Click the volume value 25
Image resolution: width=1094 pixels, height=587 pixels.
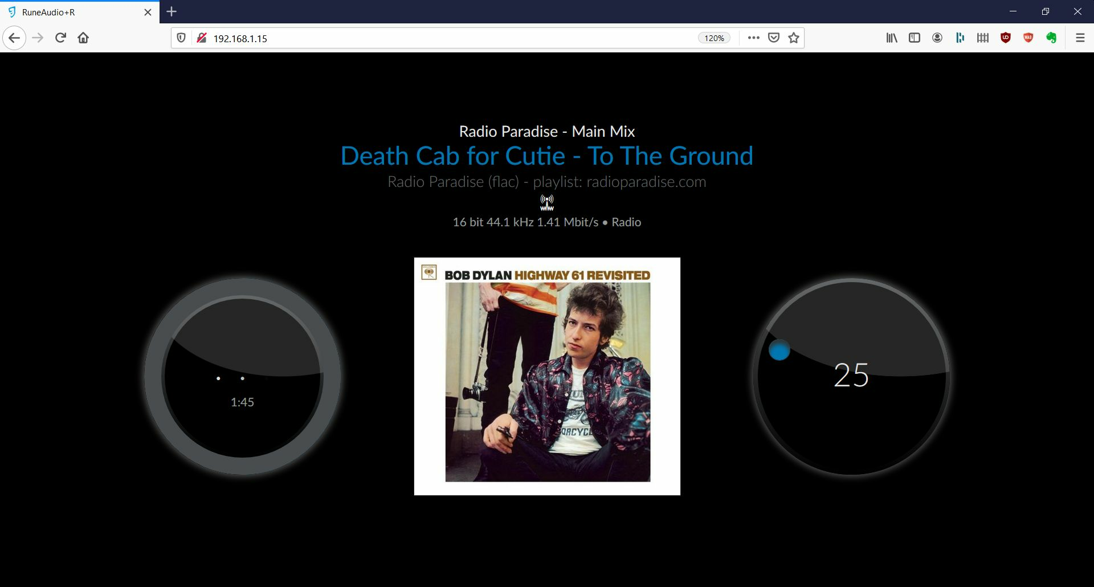click(851, 376)
